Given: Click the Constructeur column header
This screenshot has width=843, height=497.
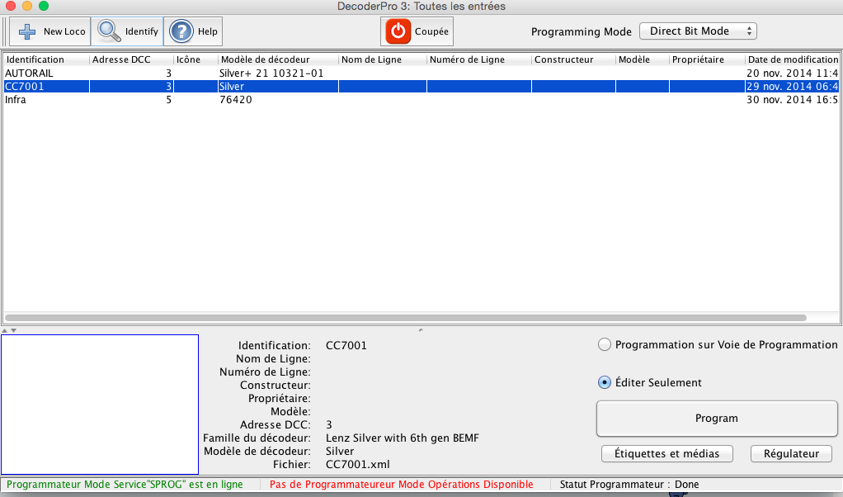Looking at the screenshot, I should tap(573, 59).
